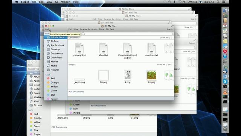Open the Go menu

point(56,2)
